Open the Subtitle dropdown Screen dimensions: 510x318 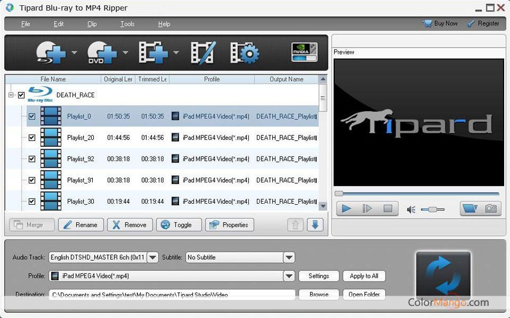[289, 258]
